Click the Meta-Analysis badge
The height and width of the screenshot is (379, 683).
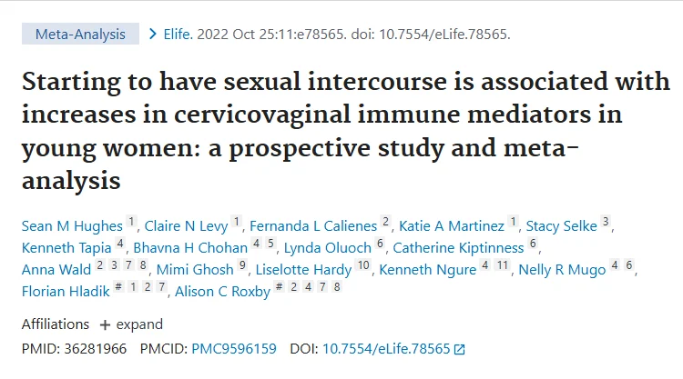80,35
